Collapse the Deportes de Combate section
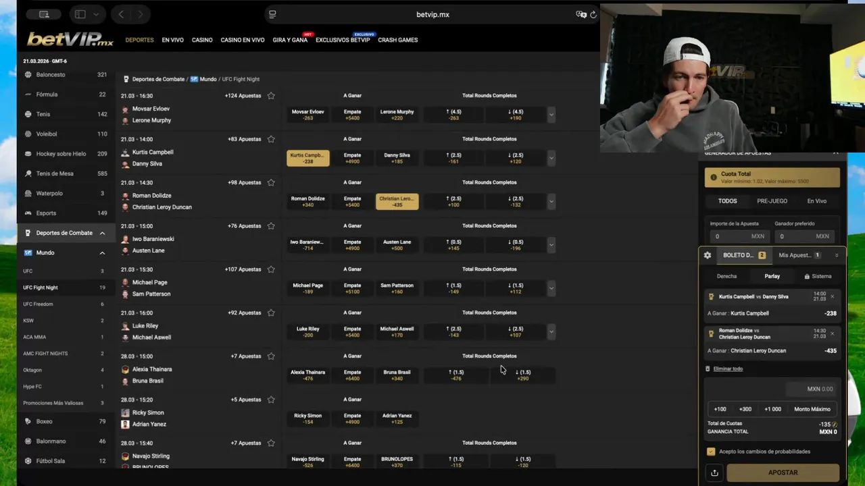The height and width of the screenshot is (486, 865). pos(102,233)
